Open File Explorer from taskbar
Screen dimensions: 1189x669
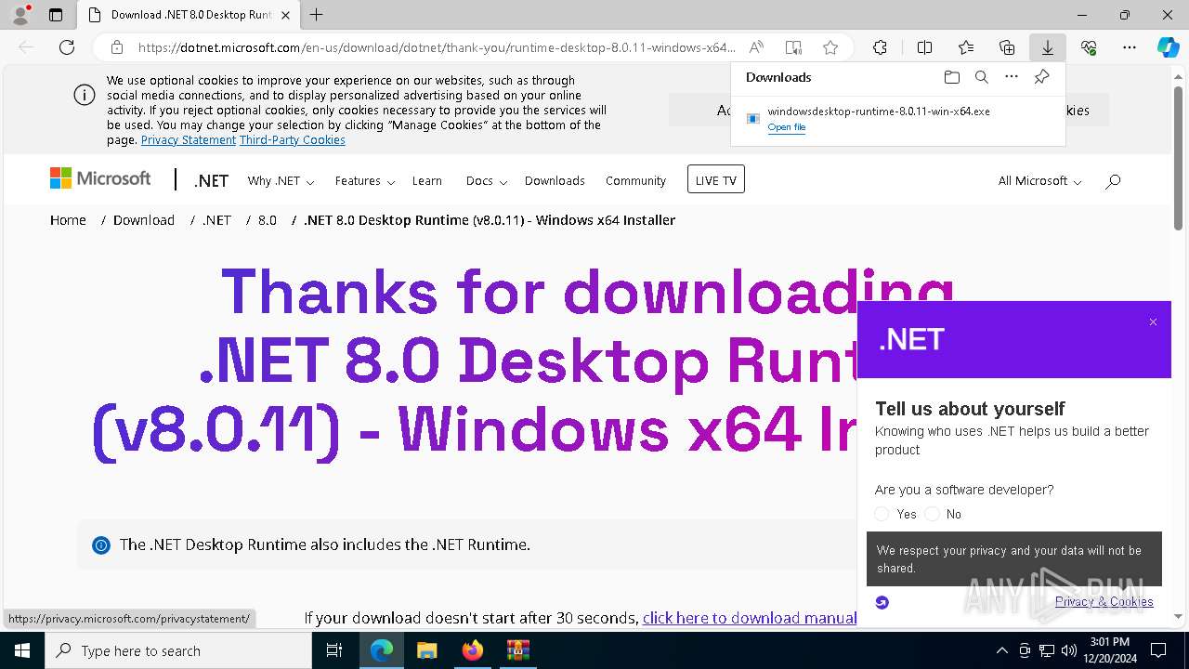[x=426, y=650]
